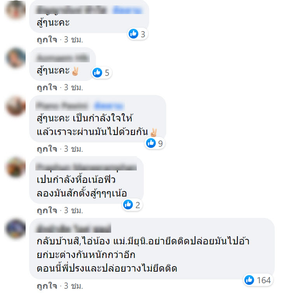Click the blue badge link beside first commenter's name
Image resolution: width=298 pixels, height=293 pixels.
(x=127, y=10)
